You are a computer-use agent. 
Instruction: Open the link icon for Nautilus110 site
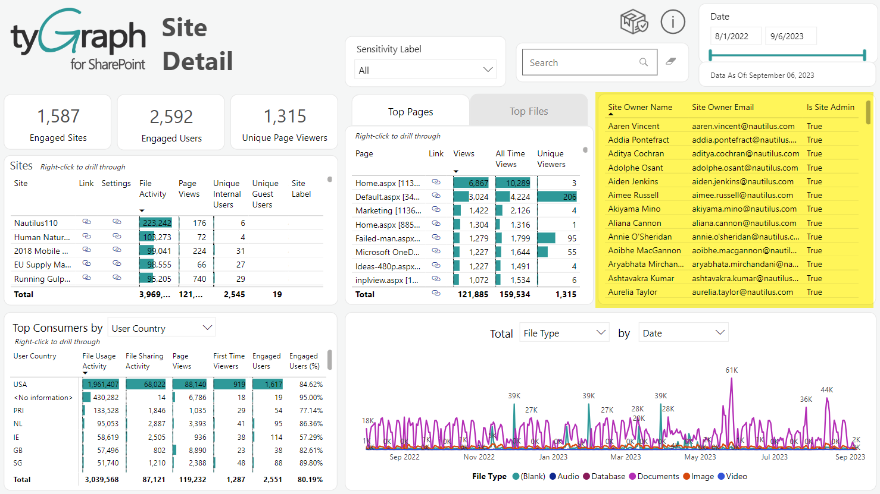[86, 222]
